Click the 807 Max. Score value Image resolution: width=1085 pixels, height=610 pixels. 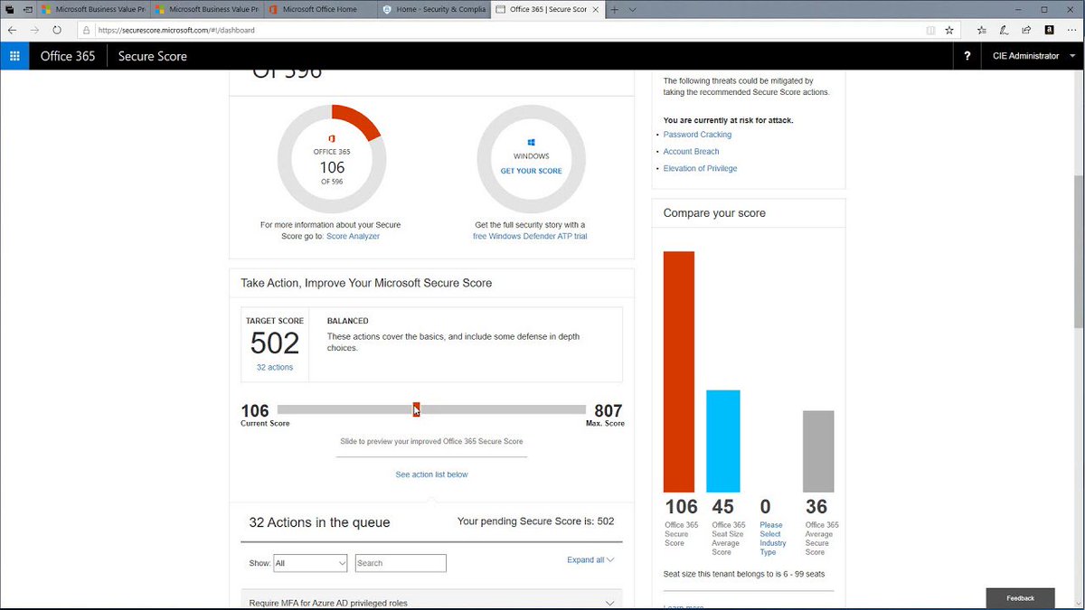pos(608,411)
